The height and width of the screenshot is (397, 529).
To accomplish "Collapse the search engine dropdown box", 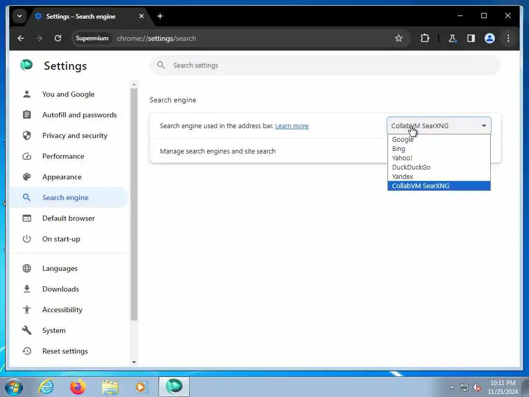I will pyautogui.click(x=439, y=126).
